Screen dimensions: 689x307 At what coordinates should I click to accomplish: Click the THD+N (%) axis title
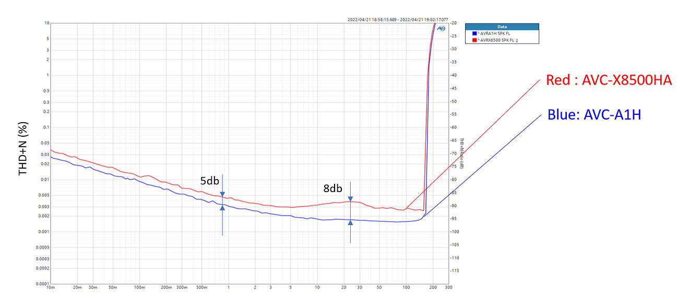(x=23, y=148)
